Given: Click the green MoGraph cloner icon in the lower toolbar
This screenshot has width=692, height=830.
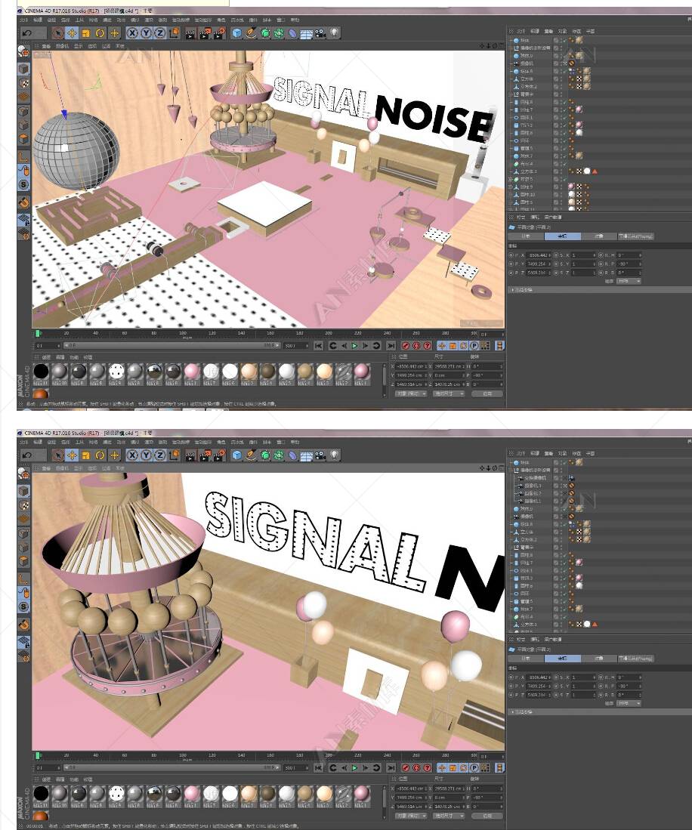Looking at the screenshot, I should (279, 455).
